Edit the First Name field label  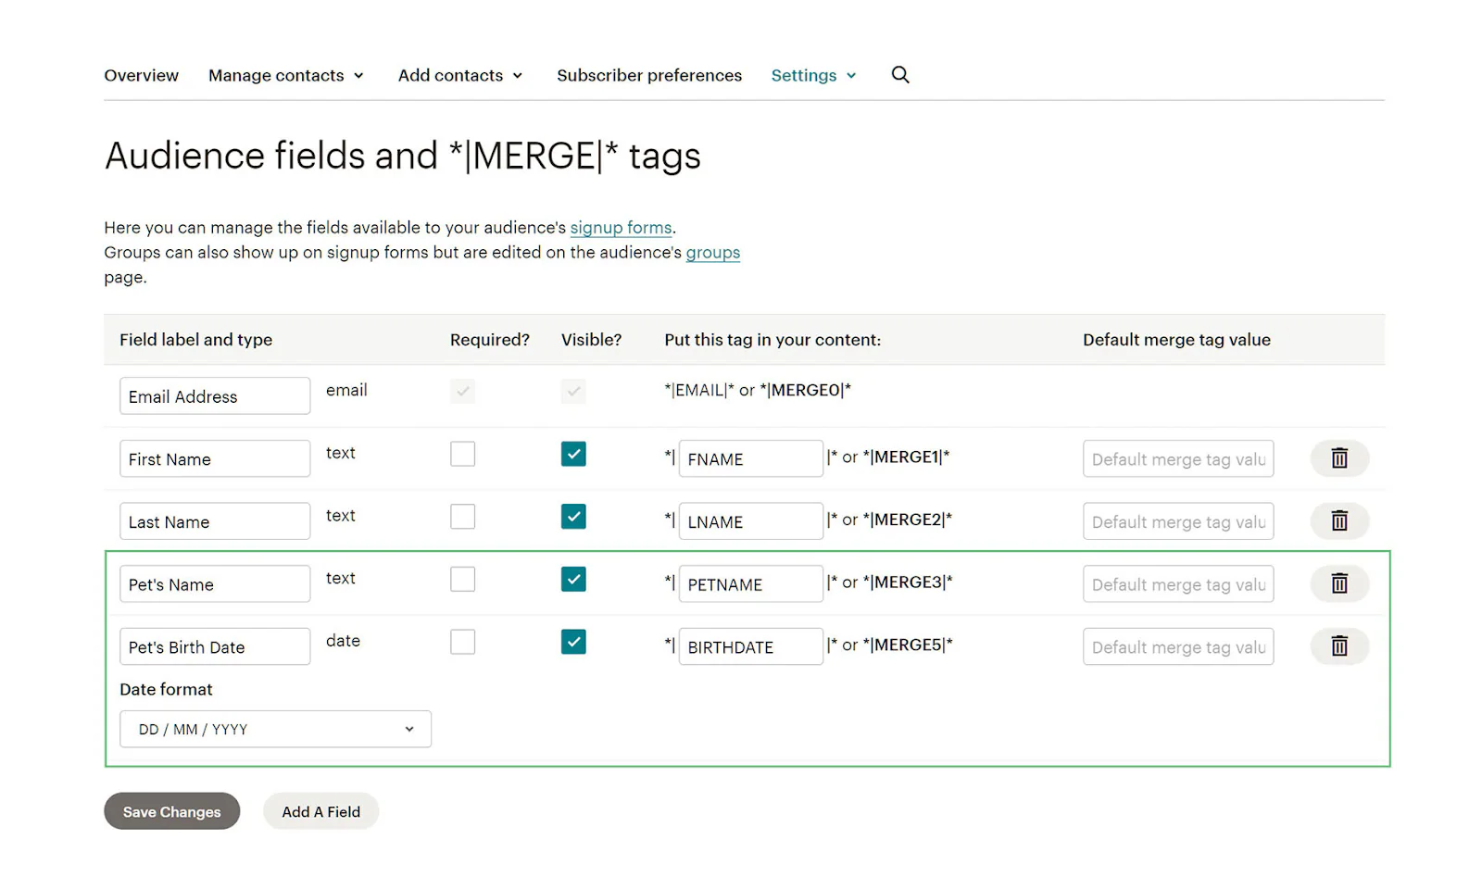pyautogui.click(x=215, y=458)
